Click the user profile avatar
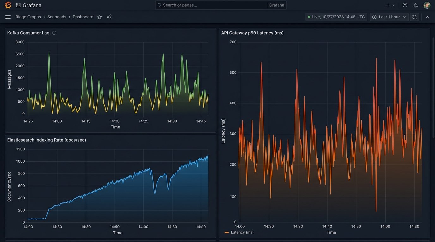This screenshot has width=435, height=242. (427, 5)
